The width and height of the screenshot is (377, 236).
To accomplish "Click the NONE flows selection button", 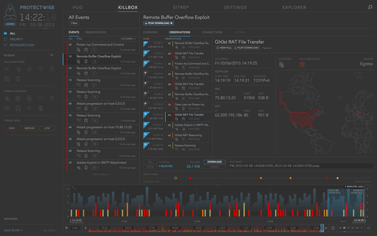I will (x=150, y=167).
